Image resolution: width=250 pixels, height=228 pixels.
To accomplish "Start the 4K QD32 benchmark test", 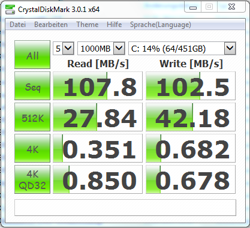I will point(32,179).
